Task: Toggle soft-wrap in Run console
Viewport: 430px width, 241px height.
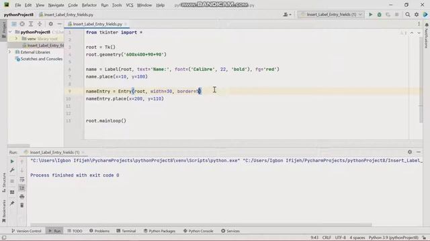Action: point(22,179)
